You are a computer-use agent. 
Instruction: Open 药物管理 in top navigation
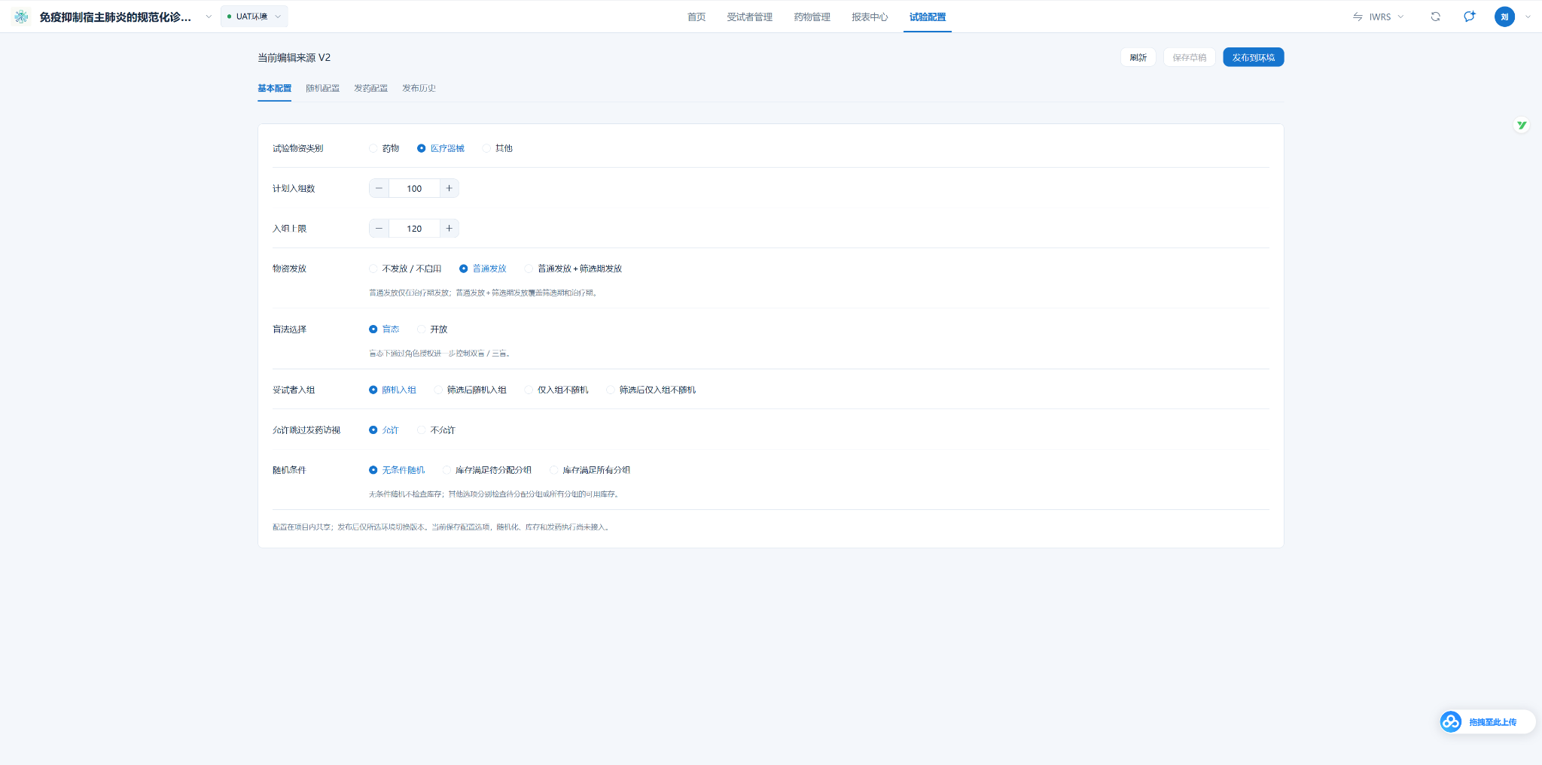[x=812, y=17]
